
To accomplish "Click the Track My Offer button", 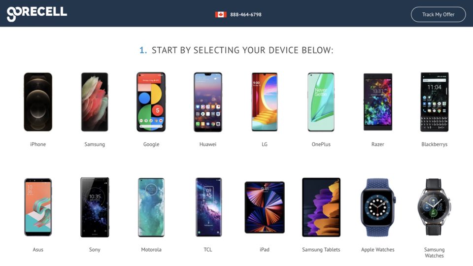I will pyautogui.click(x=439, y=14).
